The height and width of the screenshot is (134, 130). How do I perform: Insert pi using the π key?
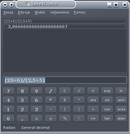(93, 91)
